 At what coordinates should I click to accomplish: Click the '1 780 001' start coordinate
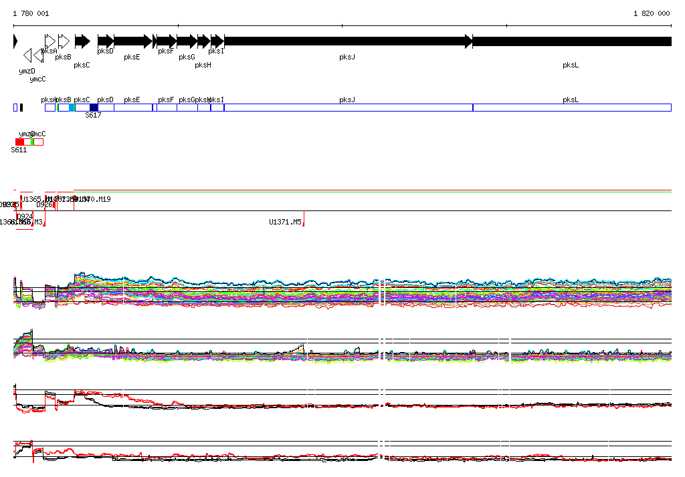31,13
